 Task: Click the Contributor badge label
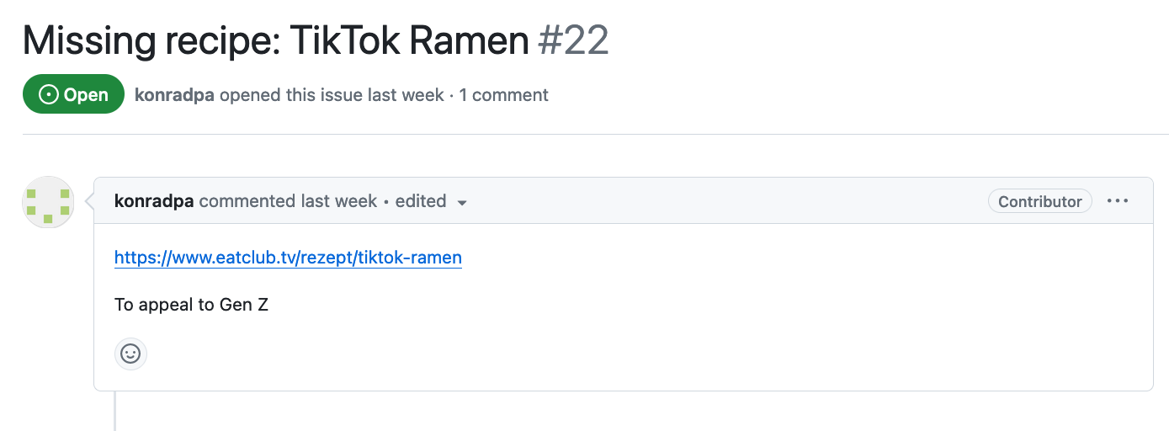1039,201
